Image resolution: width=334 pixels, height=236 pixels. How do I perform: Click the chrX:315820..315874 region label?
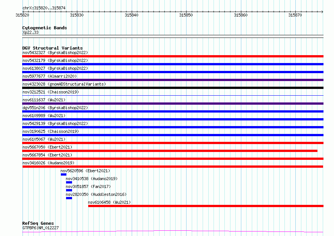(x=44, y=8)
